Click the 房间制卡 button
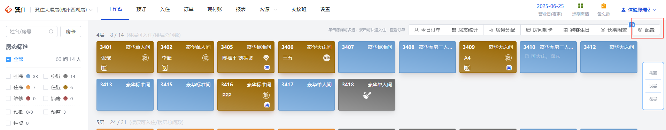 pos(539,30)
